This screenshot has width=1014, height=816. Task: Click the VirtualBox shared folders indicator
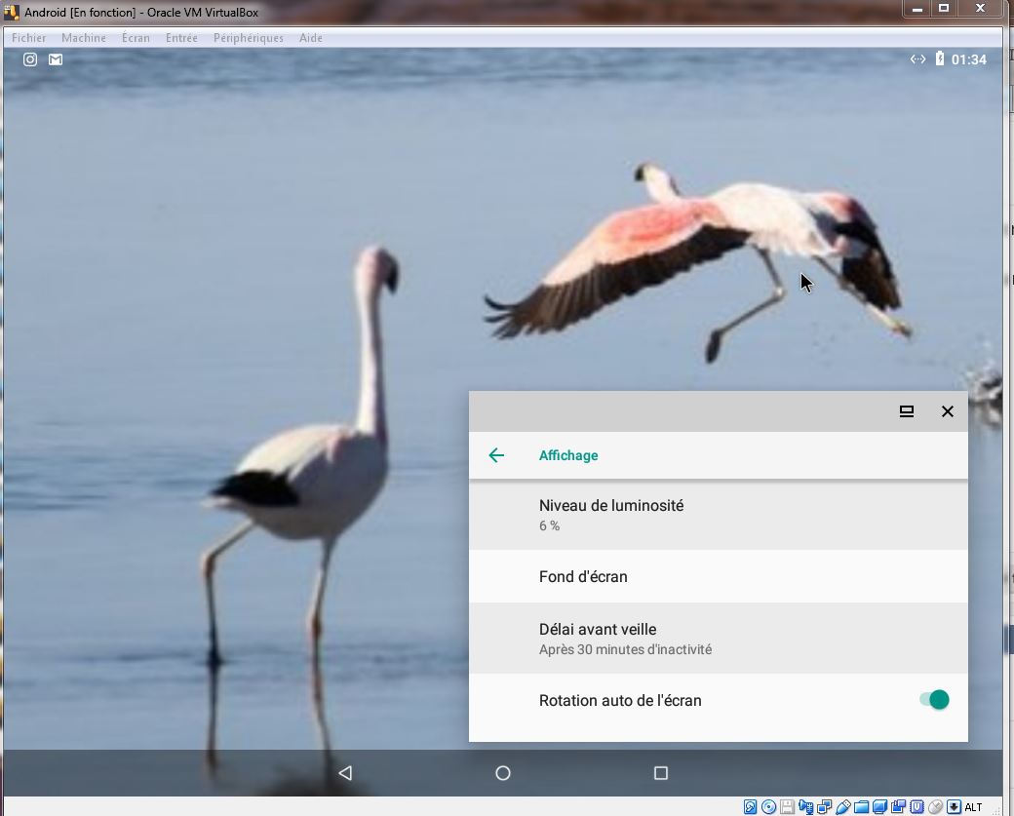pyautogui.click(x=861, y=806)
